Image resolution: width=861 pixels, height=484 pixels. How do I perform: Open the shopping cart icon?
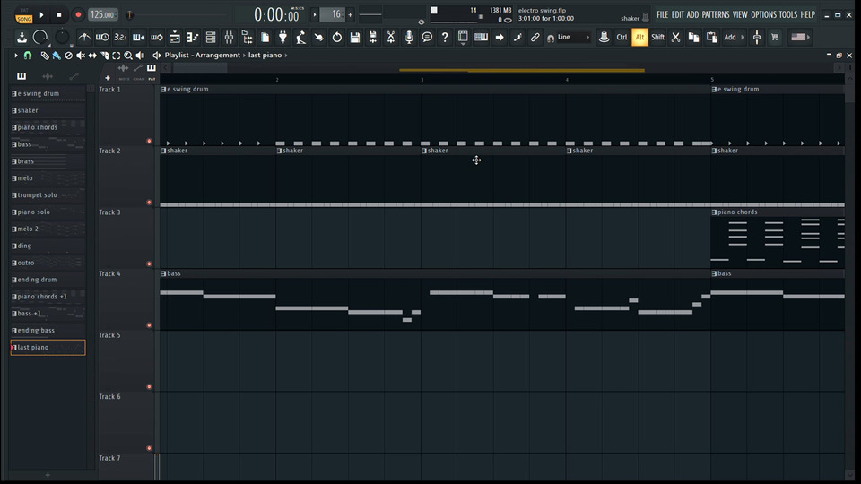(x=775, y=38)
